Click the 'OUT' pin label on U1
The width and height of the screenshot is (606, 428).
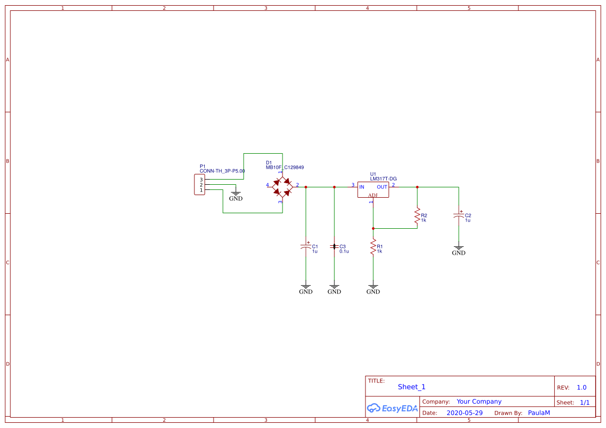pyautogui.click(x=382, y=187)
